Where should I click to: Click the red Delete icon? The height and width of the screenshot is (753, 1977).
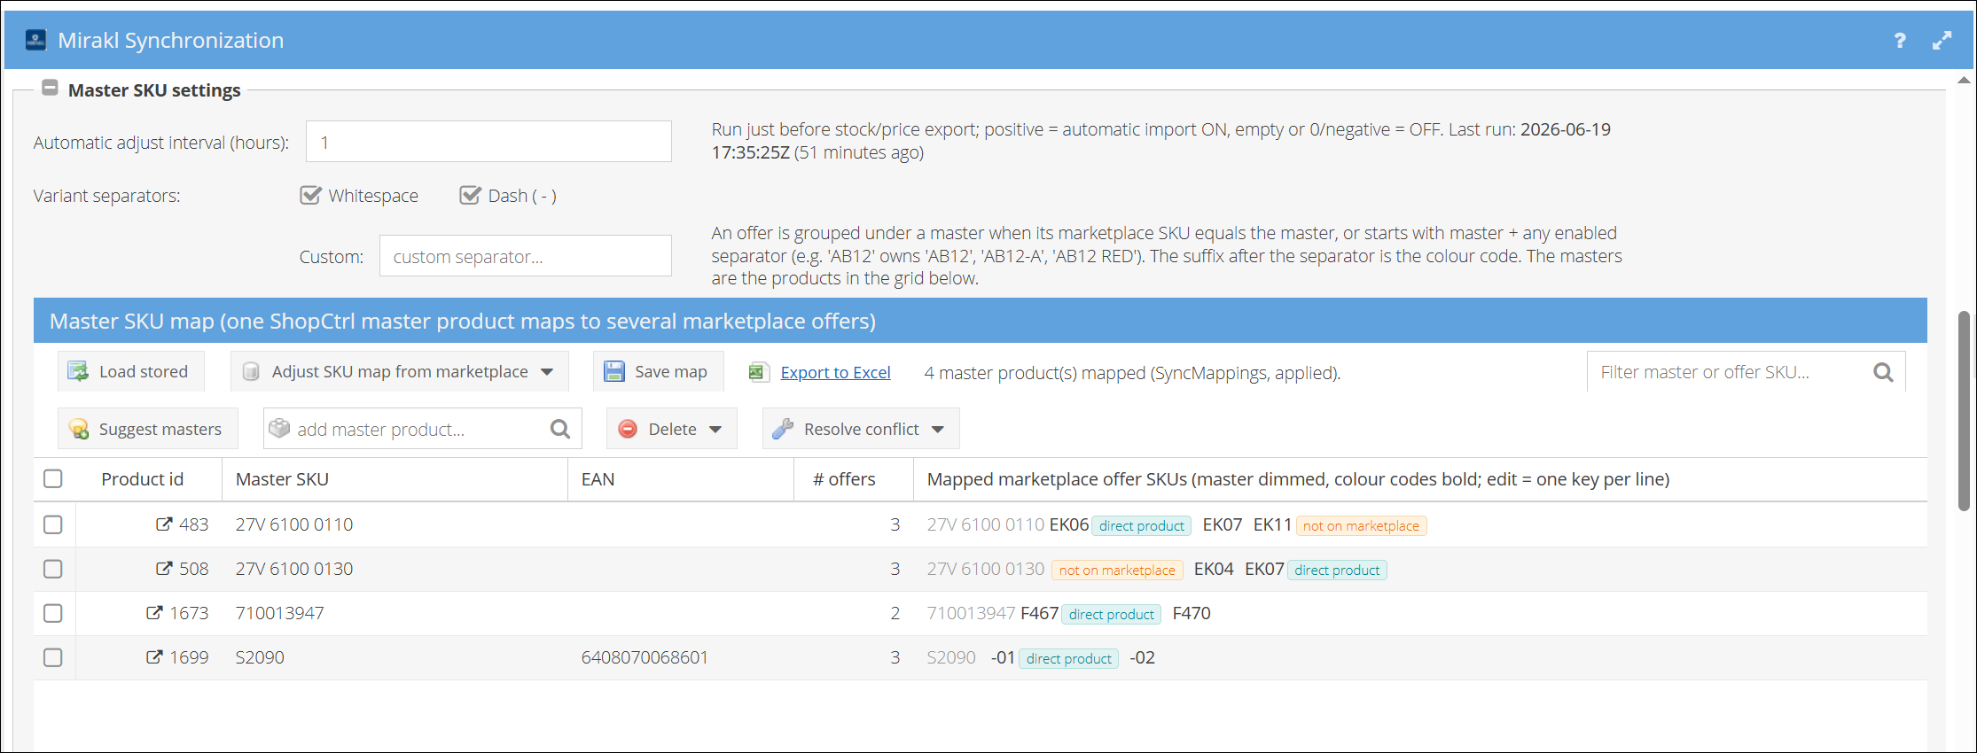click(628, 429)
